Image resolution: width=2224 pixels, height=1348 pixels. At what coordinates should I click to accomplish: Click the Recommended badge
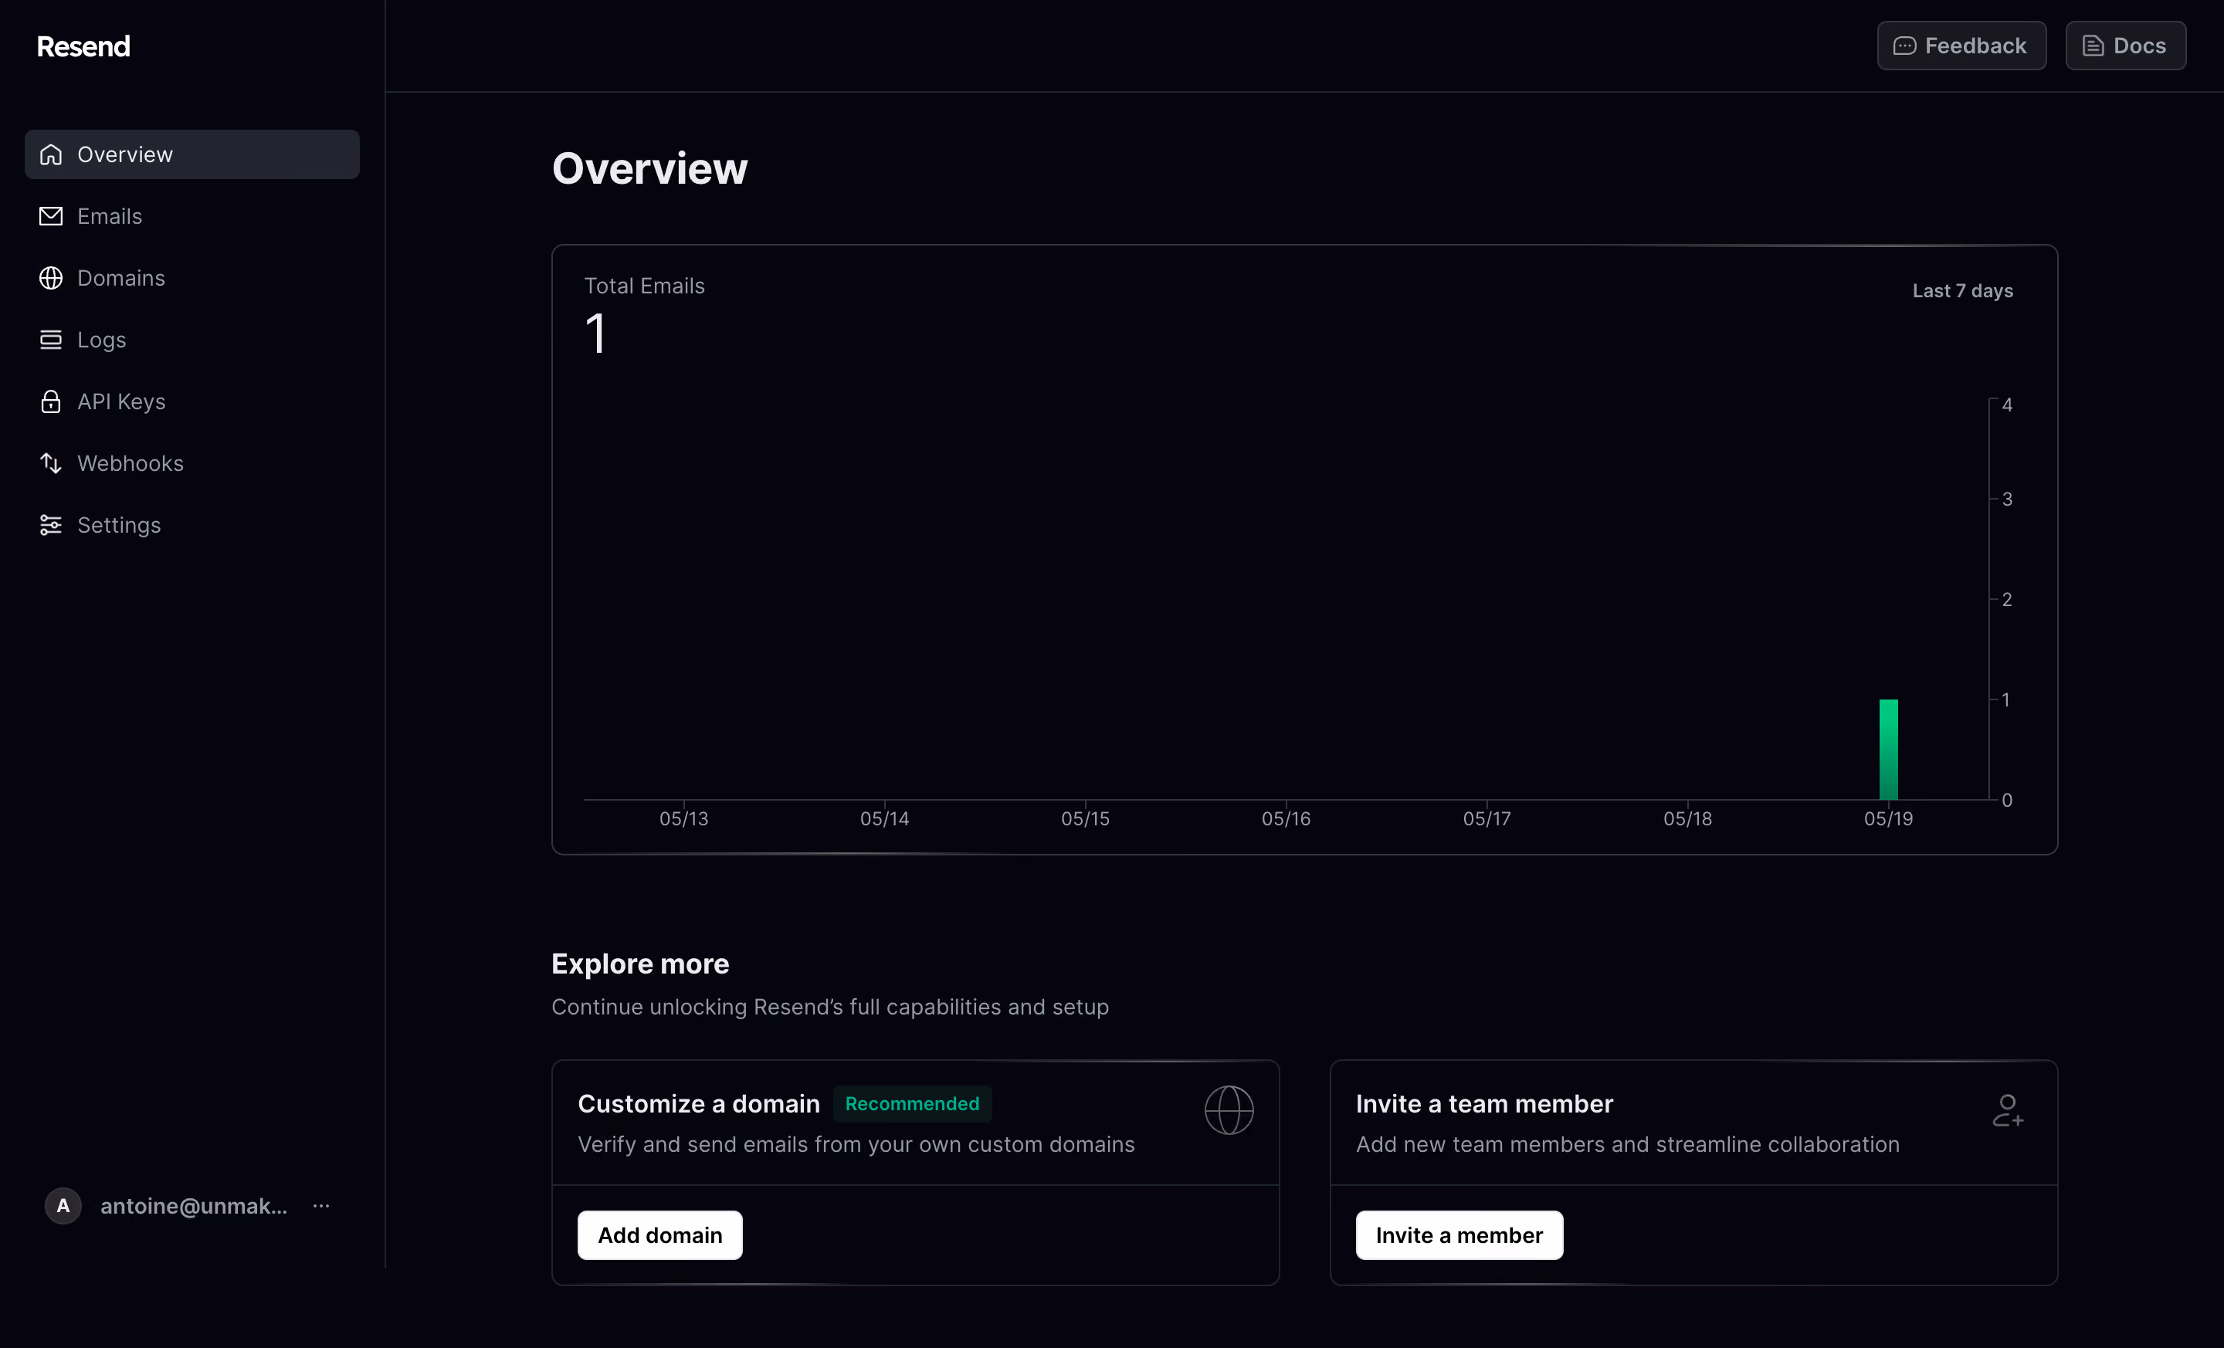912,1103
